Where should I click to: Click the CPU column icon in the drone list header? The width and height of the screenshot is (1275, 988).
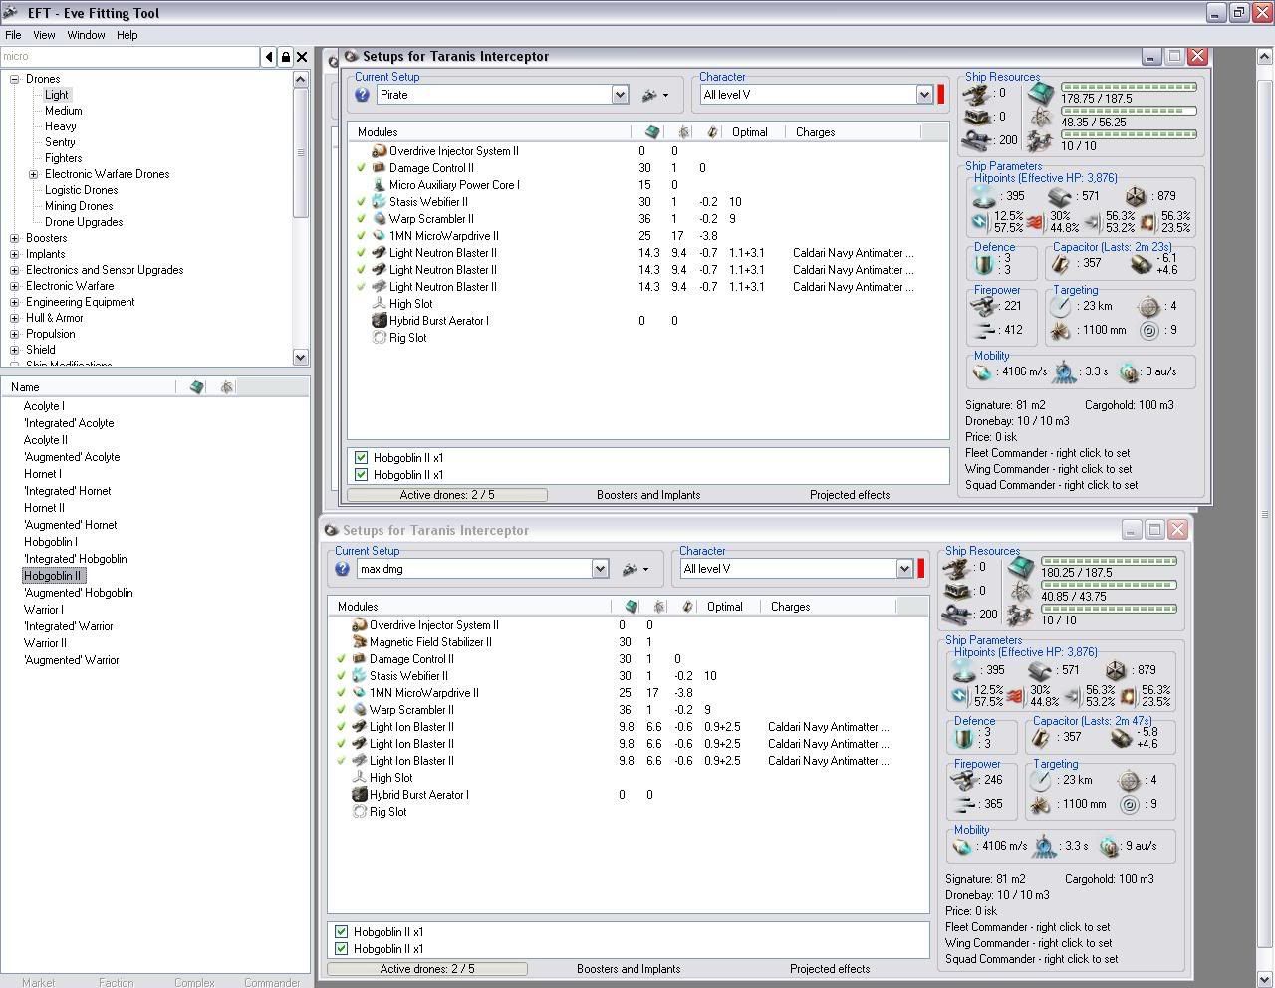click(196, 387)
